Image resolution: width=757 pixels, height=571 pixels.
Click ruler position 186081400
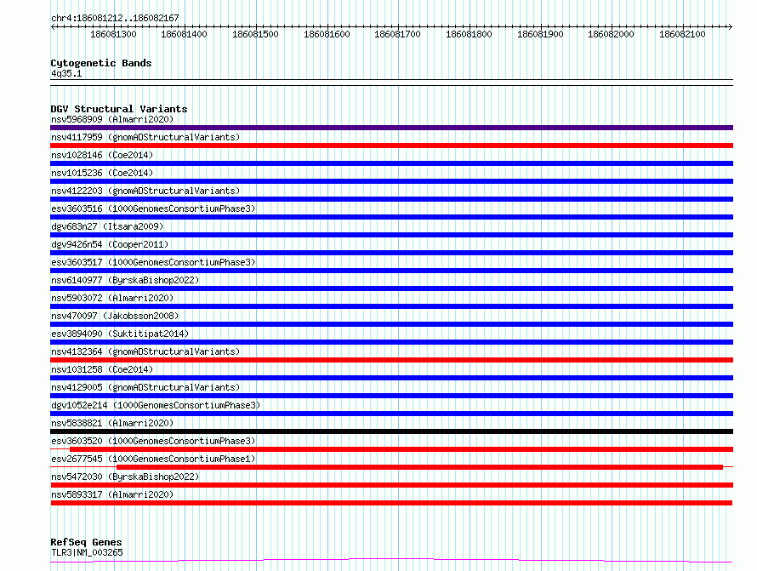(x=184, y=34)
